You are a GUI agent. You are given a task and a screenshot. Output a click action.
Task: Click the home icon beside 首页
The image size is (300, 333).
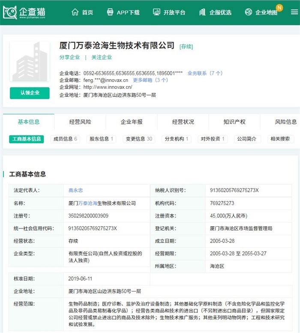tap(75, 12)
